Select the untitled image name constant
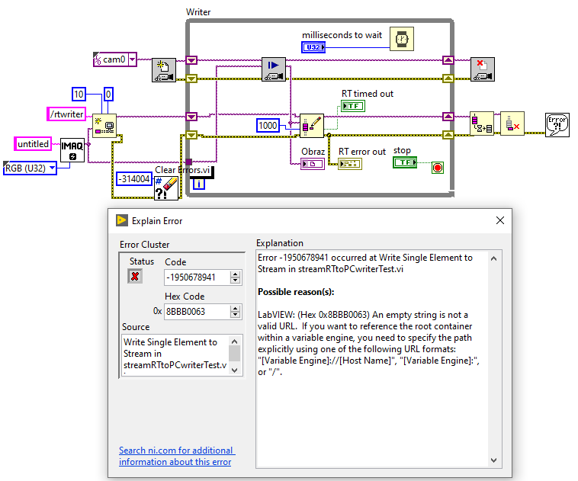Image resolution: width=578 pixels, height=481 pixels. pyautogui.click(x=33, y=144)
